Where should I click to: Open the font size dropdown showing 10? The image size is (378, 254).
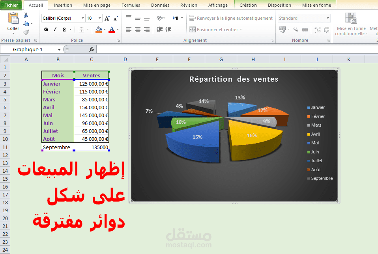[x=99, y=18]
